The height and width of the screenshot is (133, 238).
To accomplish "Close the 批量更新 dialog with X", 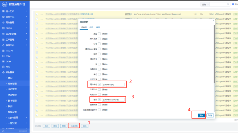I will [x=214, y=20].
